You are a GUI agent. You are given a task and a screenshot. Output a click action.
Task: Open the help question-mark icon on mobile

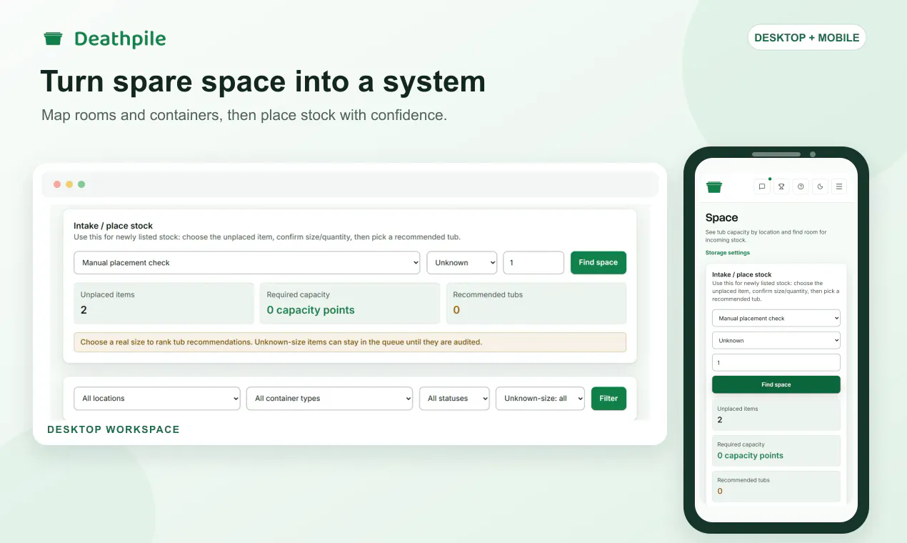[x=801, y=186]
